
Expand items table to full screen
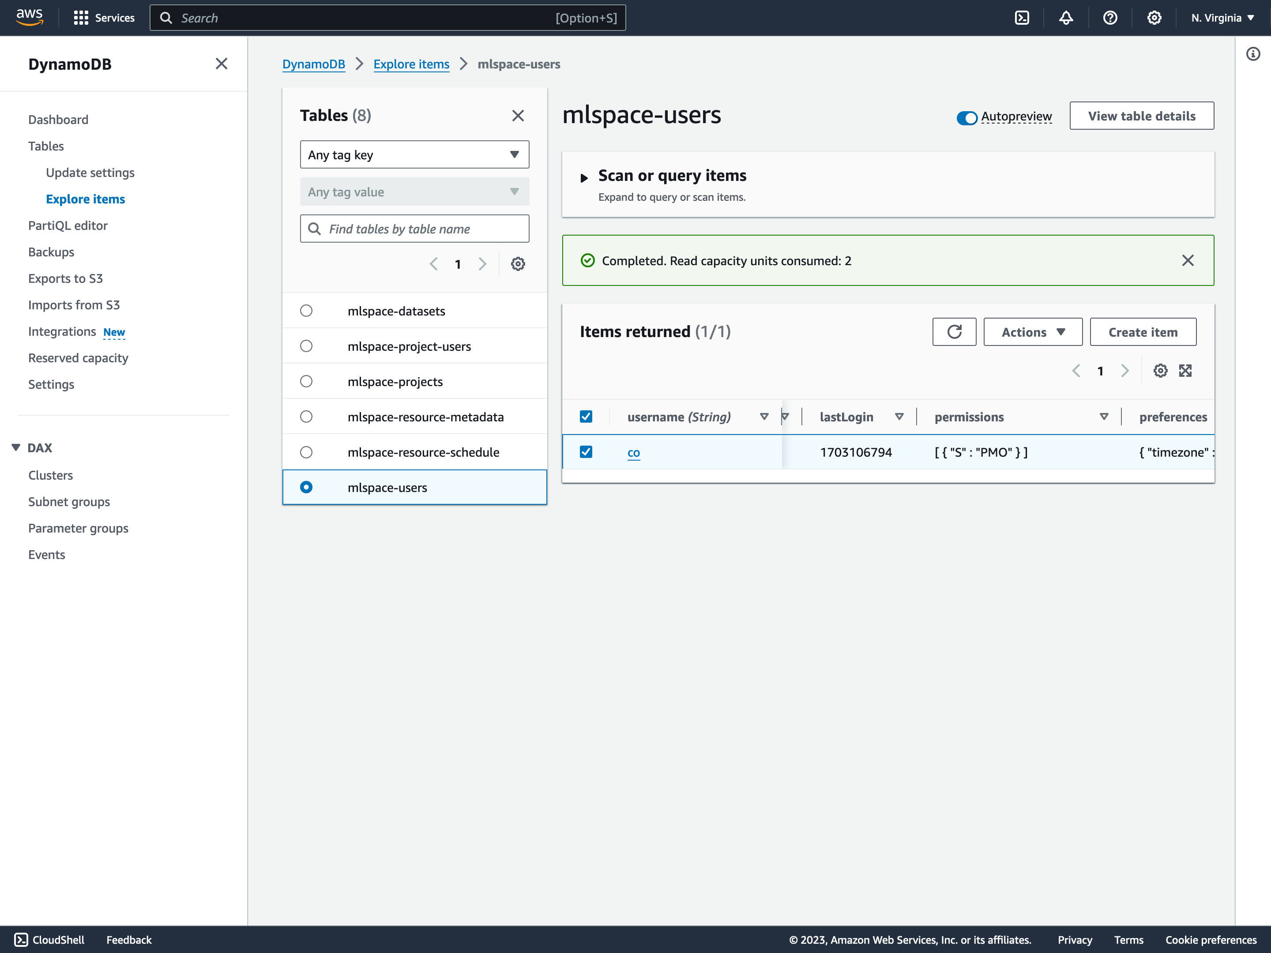tap(1185, 371)
